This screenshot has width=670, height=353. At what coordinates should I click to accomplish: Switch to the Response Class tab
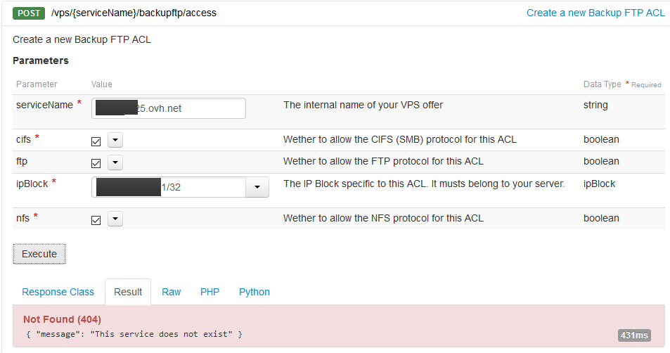pos(58,292)
